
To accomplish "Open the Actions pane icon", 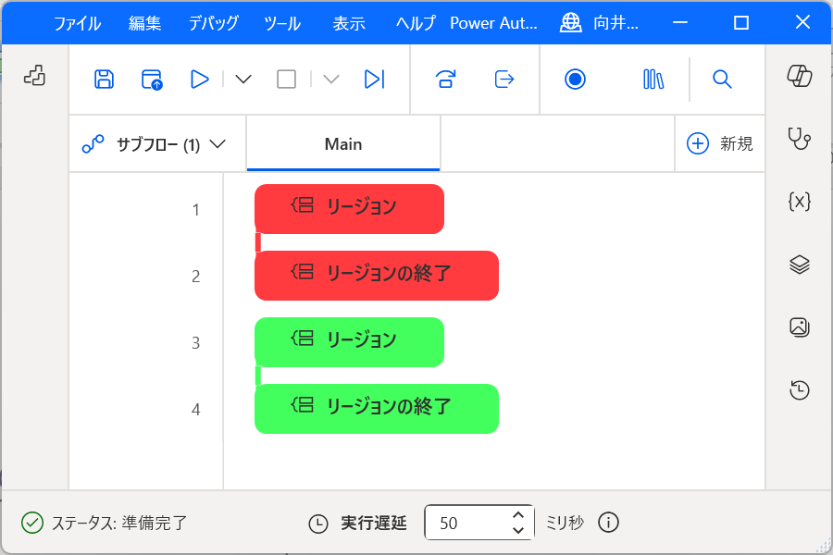I will [34, 76].
